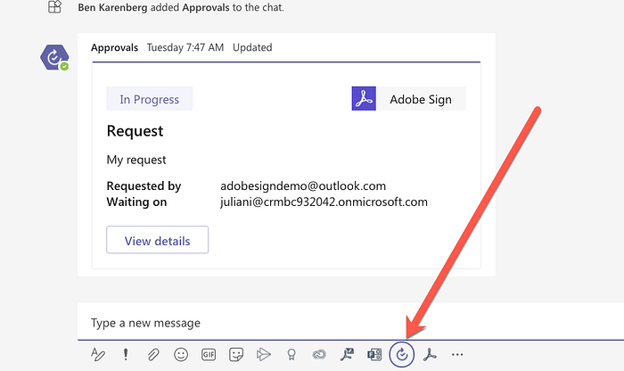This screenshot has height=371, width=624.
Task: Open the sticker picker
Action: click(236, 354)
